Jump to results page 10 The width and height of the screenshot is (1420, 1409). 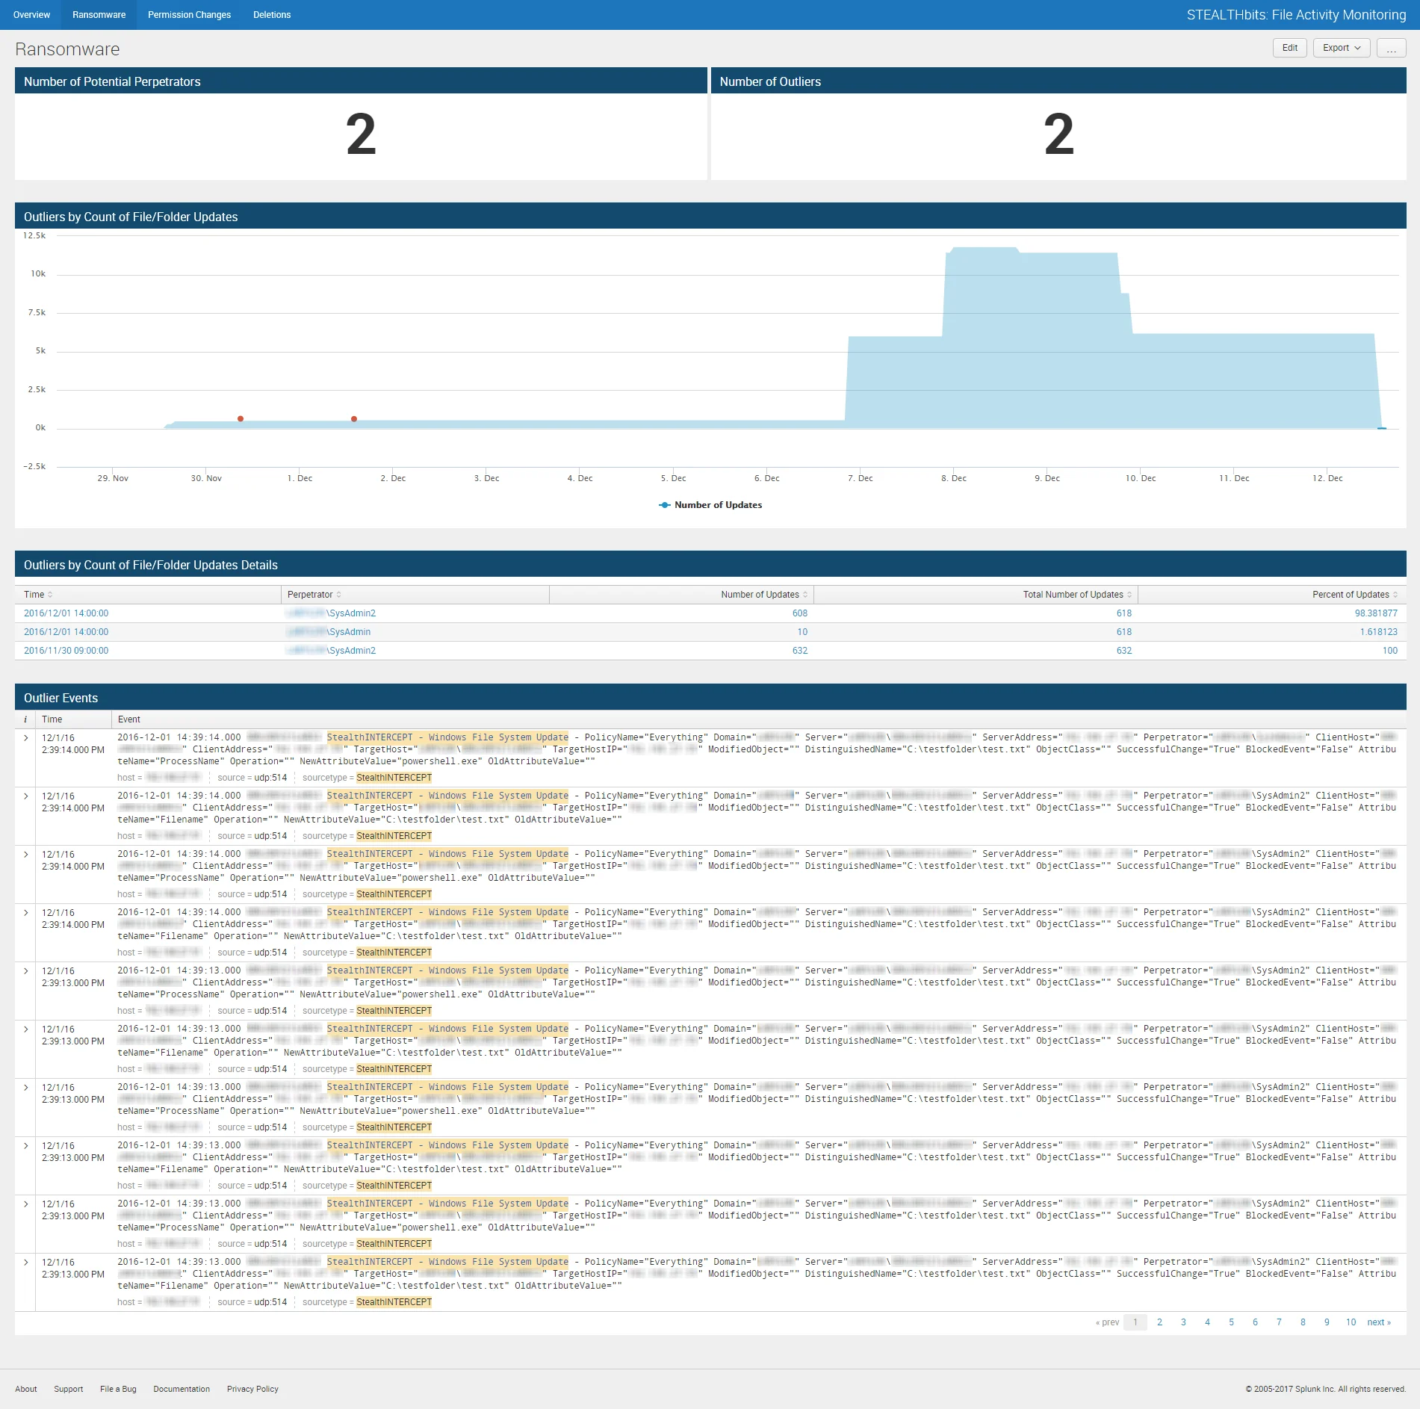[1351, 1322]
